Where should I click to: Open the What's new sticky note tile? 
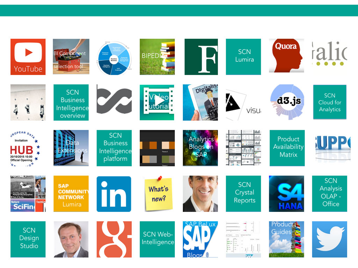(158, 194)
